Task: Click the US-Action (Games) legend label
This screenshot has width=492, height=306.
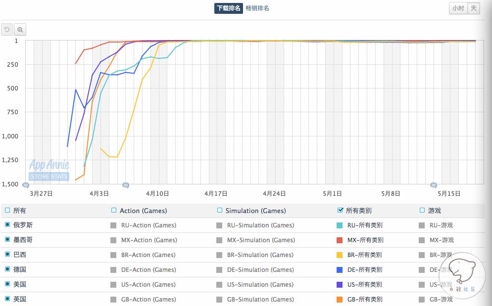Action: coord(148,284)
